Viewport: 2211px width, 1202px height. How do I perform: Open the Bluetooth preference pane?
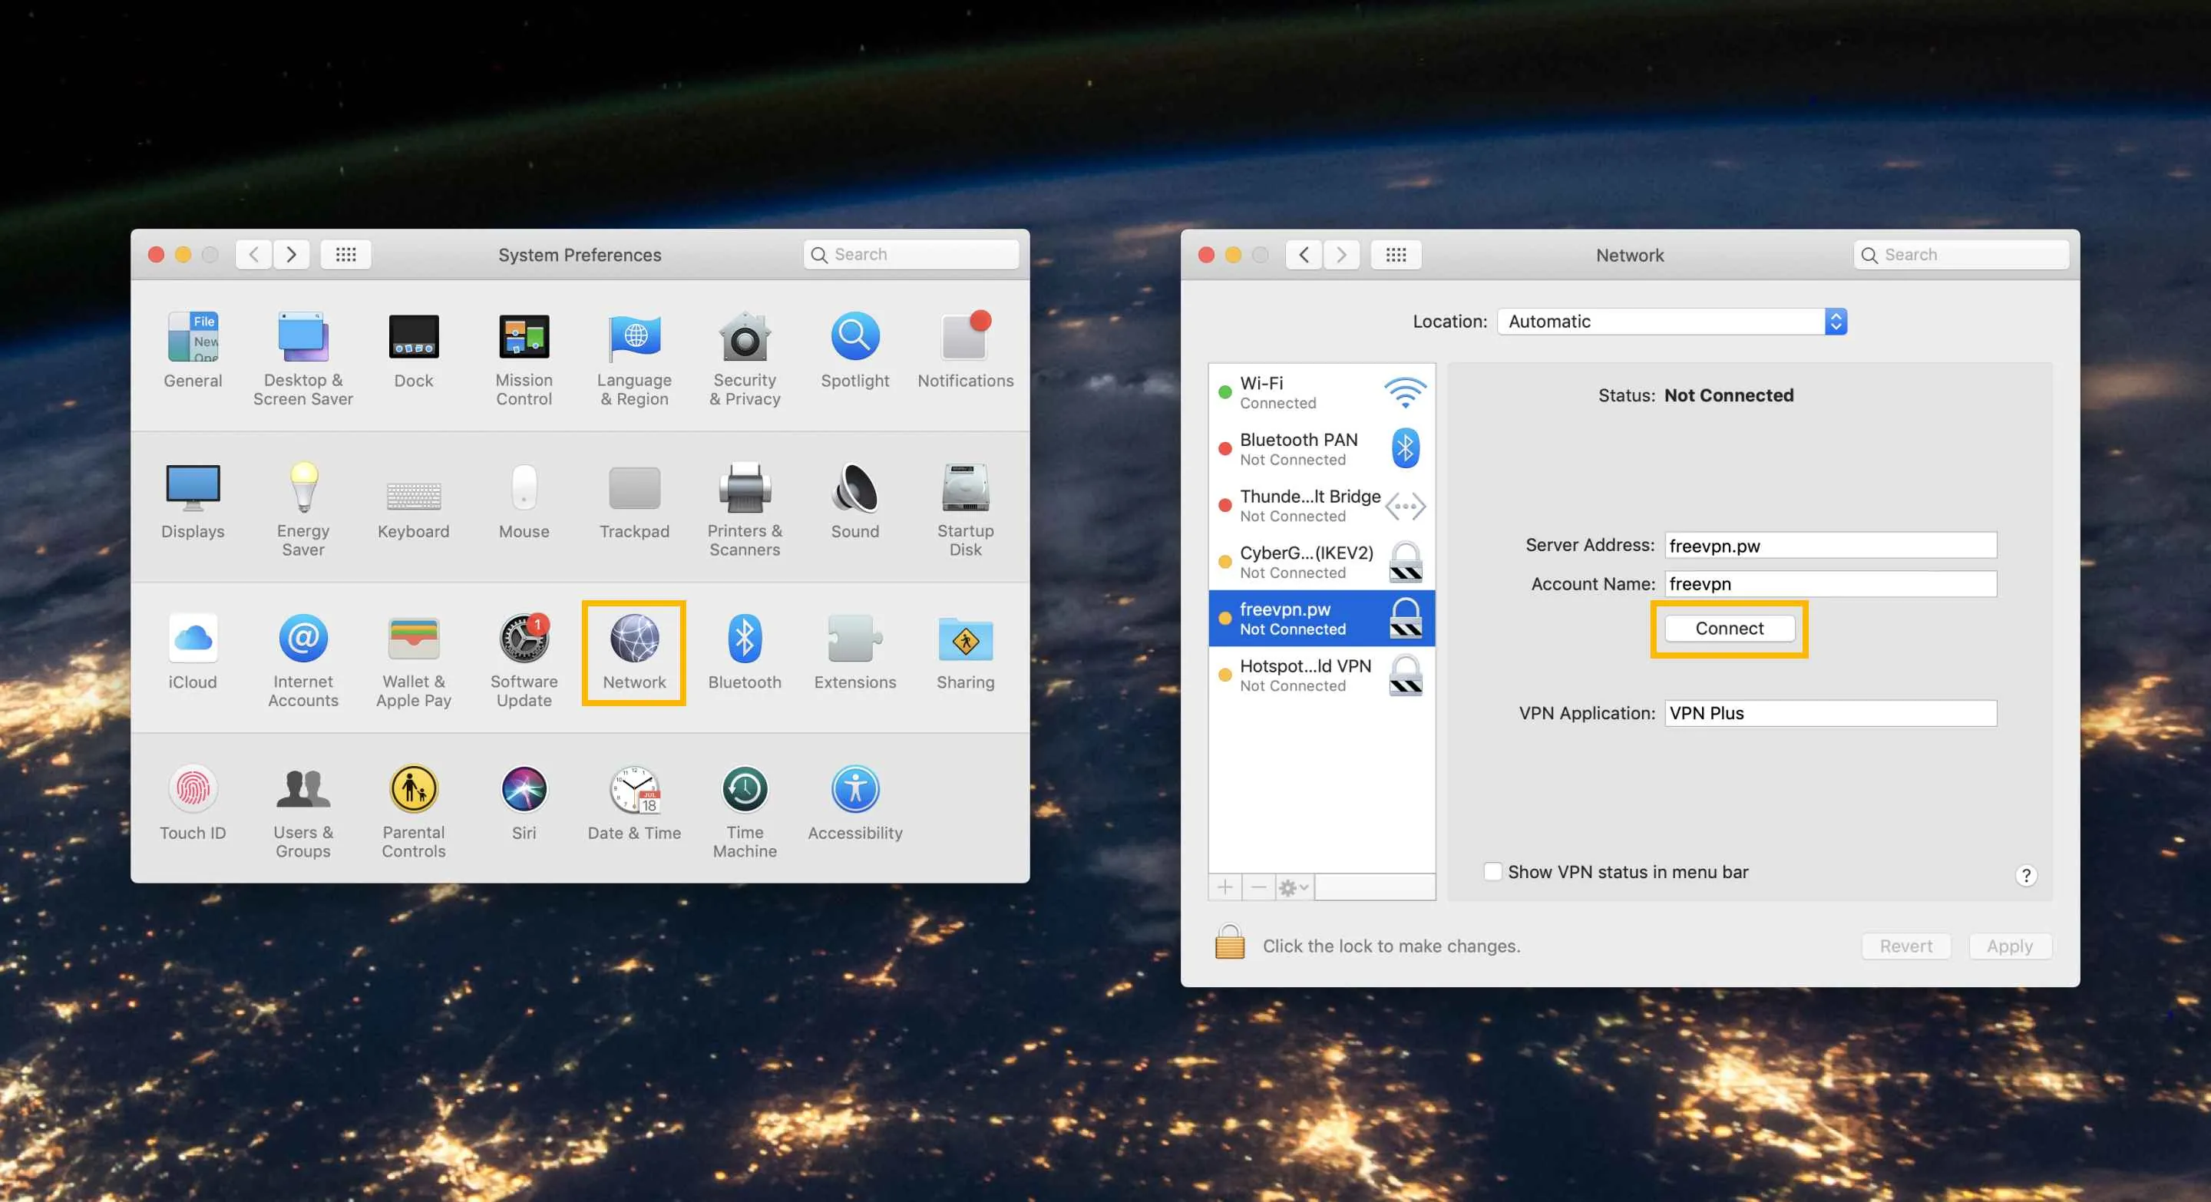744,640
